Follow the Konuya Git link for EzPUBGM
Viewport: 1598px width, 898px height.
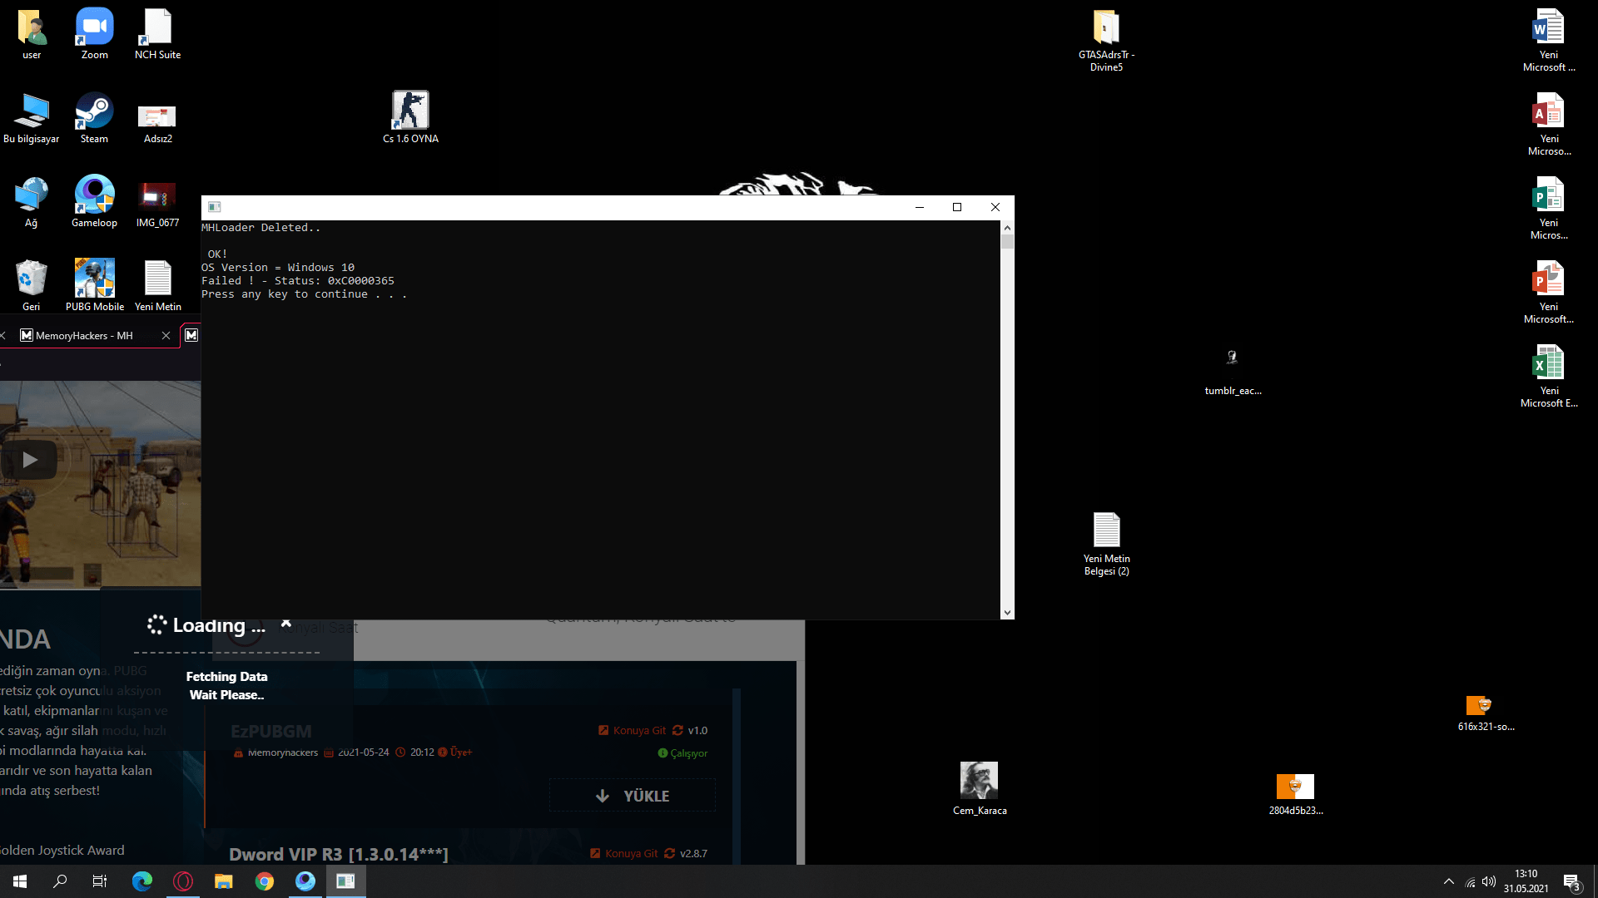pos(632,730)
